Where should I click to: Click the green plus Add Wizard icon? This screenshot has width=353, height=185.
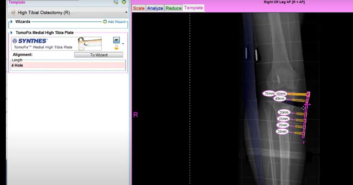(x=105, y=21)
